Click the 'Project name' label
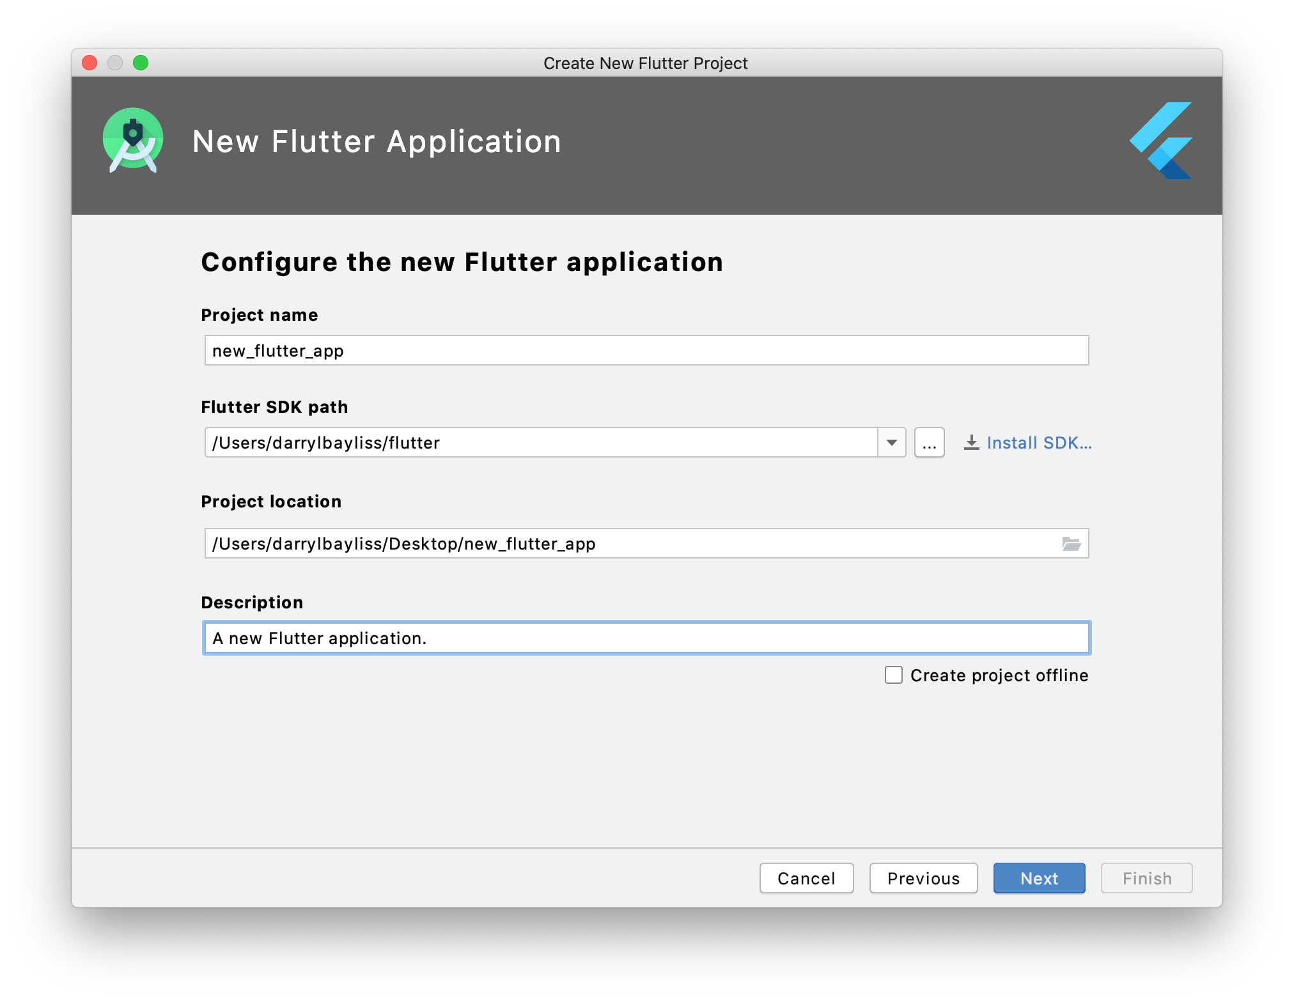 259,315
